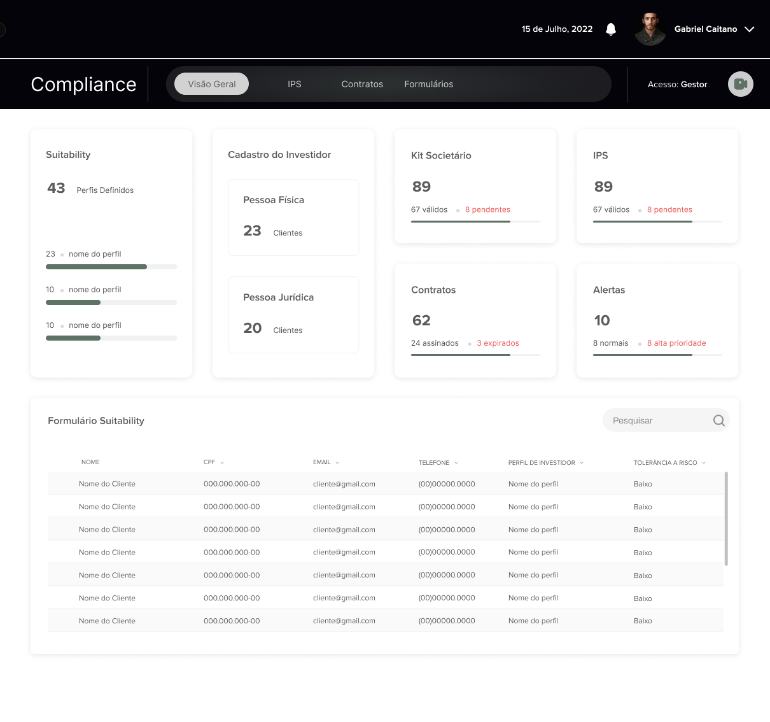Open the notifications bell

(611, 29)
